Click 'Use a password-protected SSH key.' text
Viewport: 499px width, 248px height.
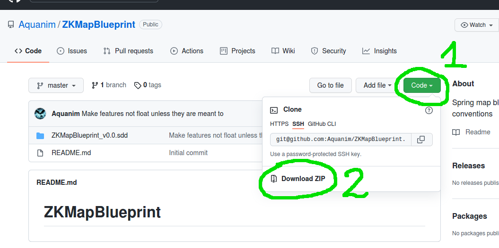tap(315, 155)
